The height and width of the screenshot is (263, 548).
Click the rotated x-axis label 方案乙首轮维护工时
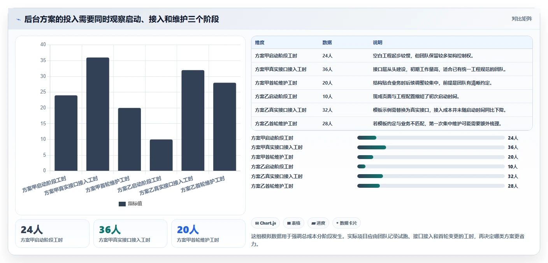[x=203, y=185]
